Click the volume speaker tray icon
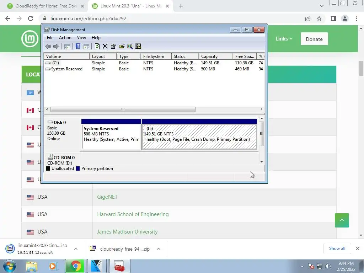The width and height of the screenshot is (364, 273). (328, 266)
